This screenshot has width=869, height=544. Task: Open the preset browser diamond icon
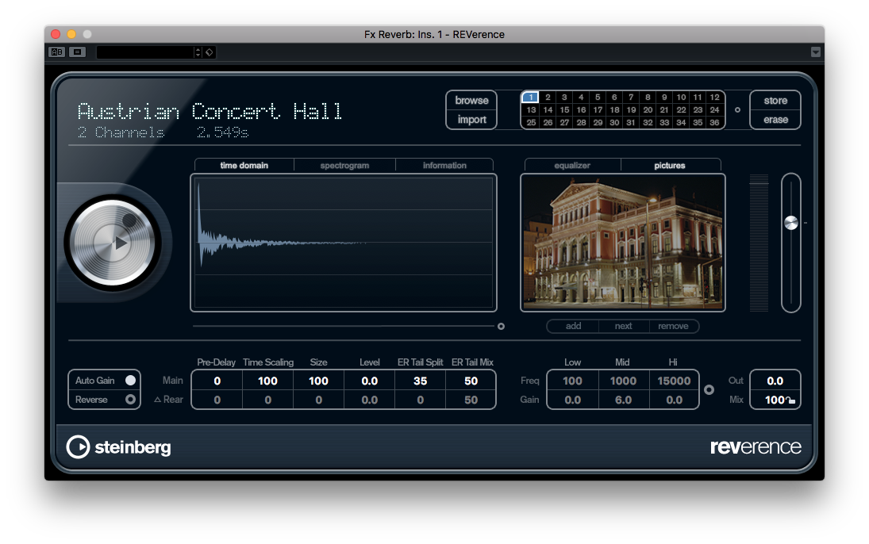click(x=210, y=52)
